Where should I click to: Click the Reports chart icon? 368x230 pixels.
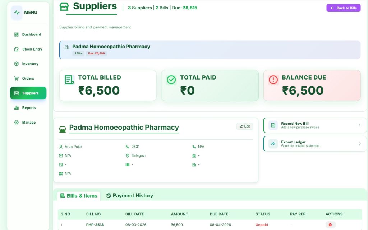pos(16,108)
